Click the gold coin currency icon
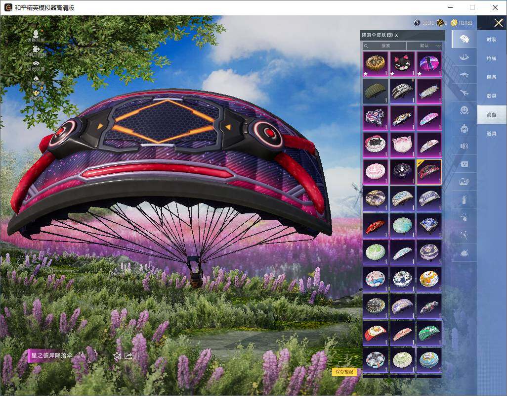The height and width of the screenshot is (396, 507). coord(454,23)
